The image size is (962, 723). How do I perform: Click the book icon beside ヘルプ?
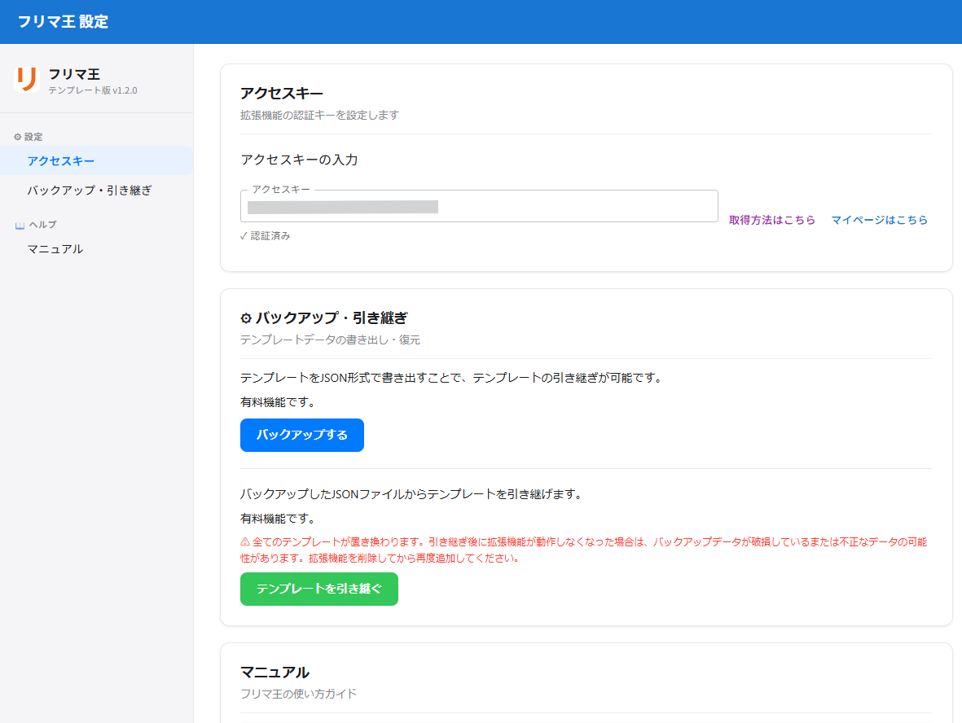(x=20, y=225)
